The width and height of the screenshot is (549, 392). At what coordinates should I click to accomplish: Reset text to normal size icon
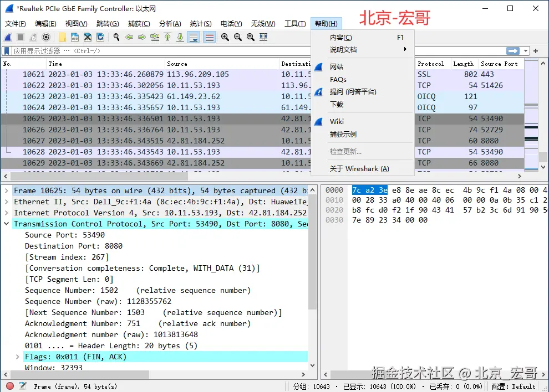click(x=251, y=37)
